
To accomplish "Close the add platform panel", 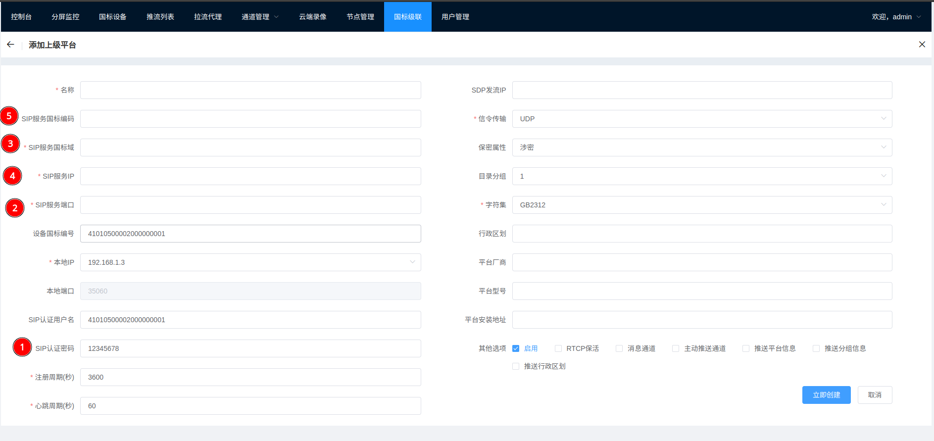I will pos(922,45).
